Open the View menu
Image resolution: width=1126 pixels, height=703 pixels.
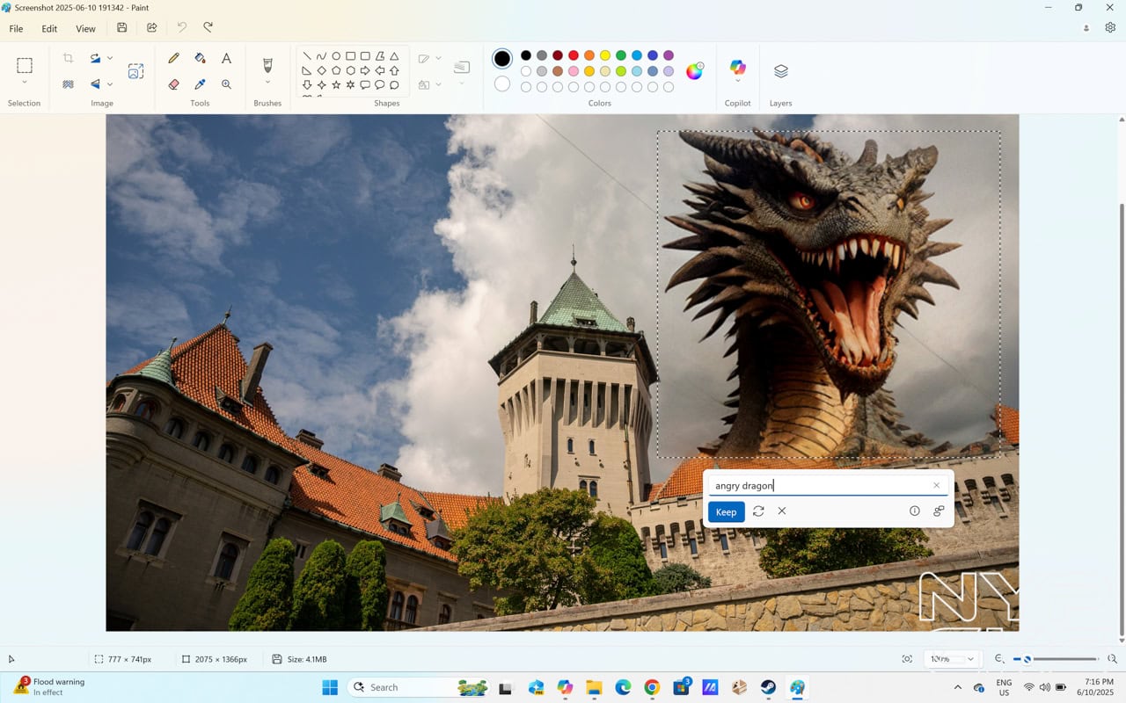tap(85, 28)
